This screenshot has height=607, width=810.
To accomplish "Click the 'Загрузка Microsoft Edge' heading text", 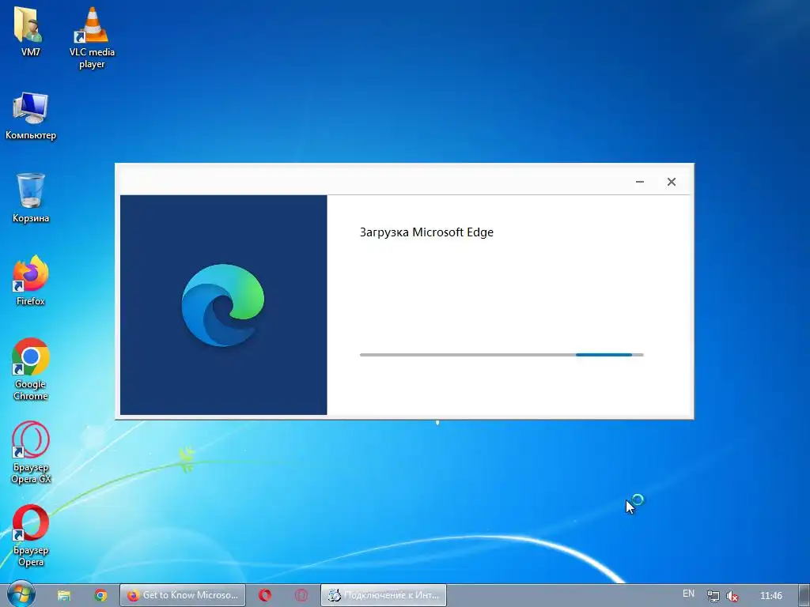I will [426, 232].
